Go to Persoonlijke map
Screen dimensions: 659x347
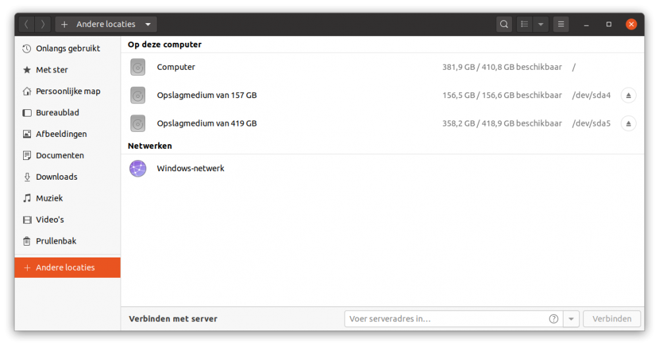click(x=68, y=92)
